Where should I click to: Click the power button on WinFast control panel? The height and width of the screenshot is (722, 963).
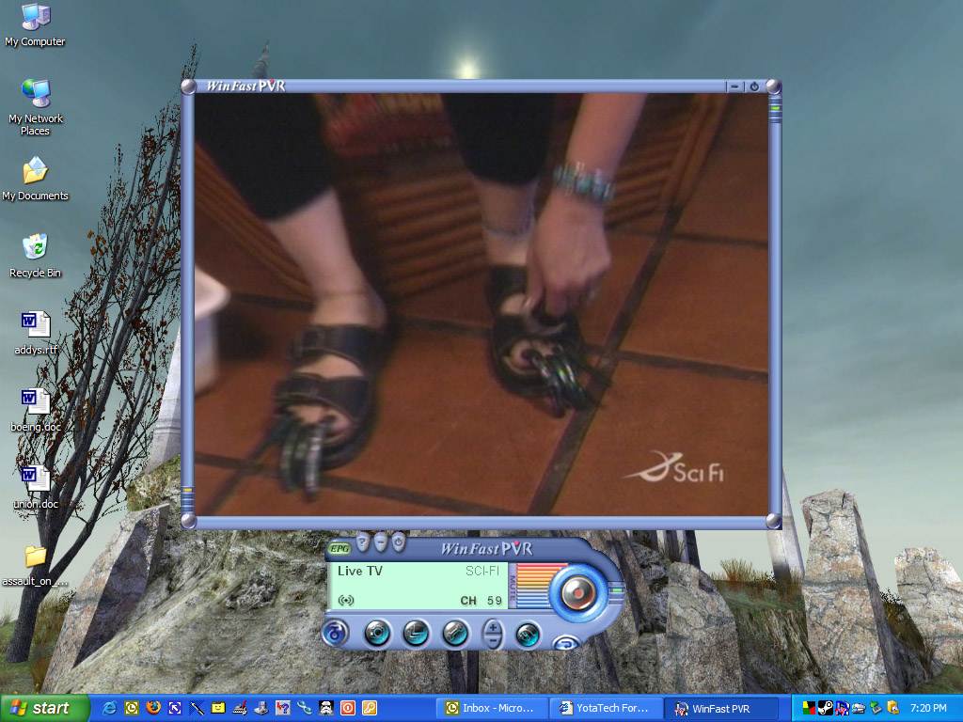(399, 542)
